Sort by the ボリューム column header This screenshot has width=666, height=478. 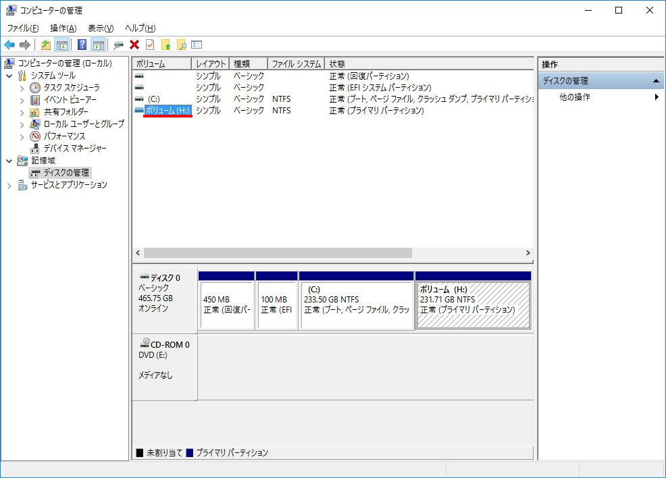pyautogui.click(x=162, y=63)
